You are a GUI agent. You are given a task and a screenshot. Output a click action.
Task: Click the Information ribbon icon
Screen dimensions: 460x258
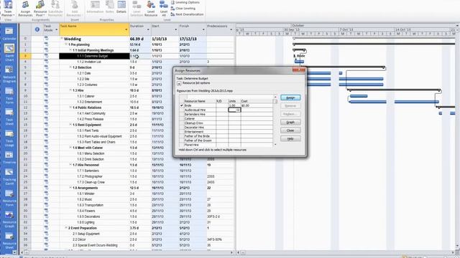(95, 7)
